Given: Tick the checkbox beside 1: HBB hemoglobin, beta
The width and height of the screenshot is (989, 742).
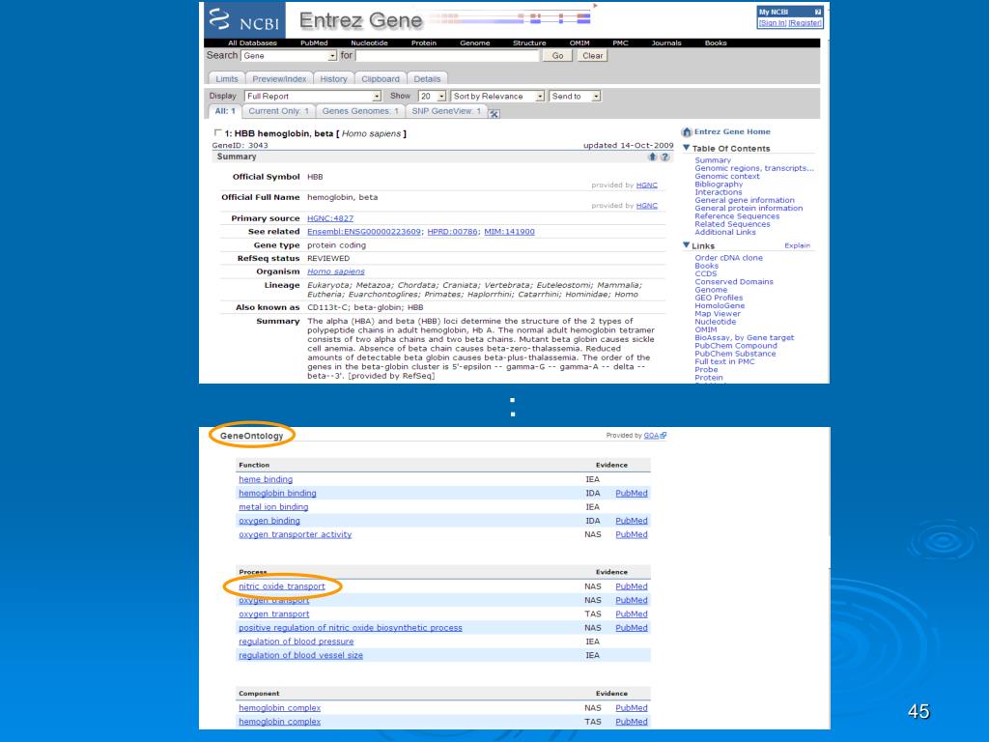Looking at the screenshot, I should click(x=217, y=132).
